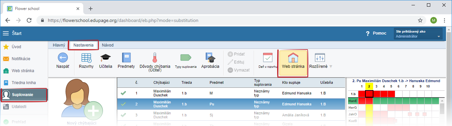
Task: Click the Naspäť back arrow icon
Action: click(63, 58)
